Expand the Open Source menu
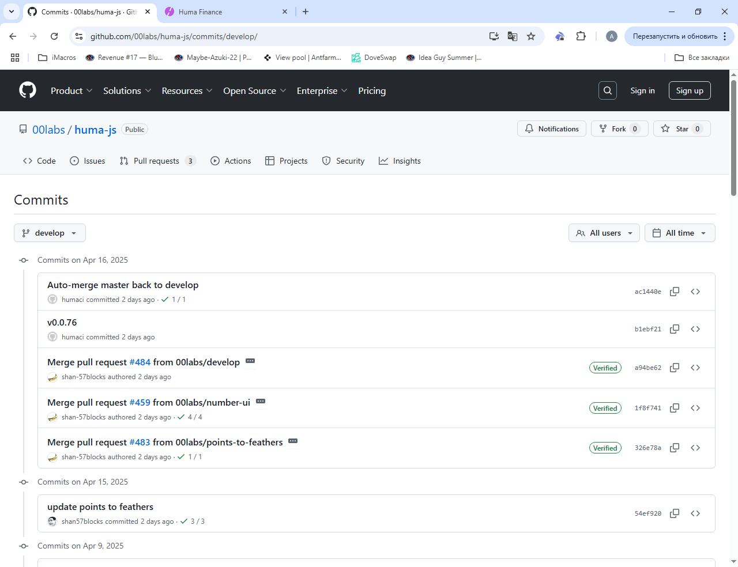This screenshot has height=567, width=738. coord(255,90)
